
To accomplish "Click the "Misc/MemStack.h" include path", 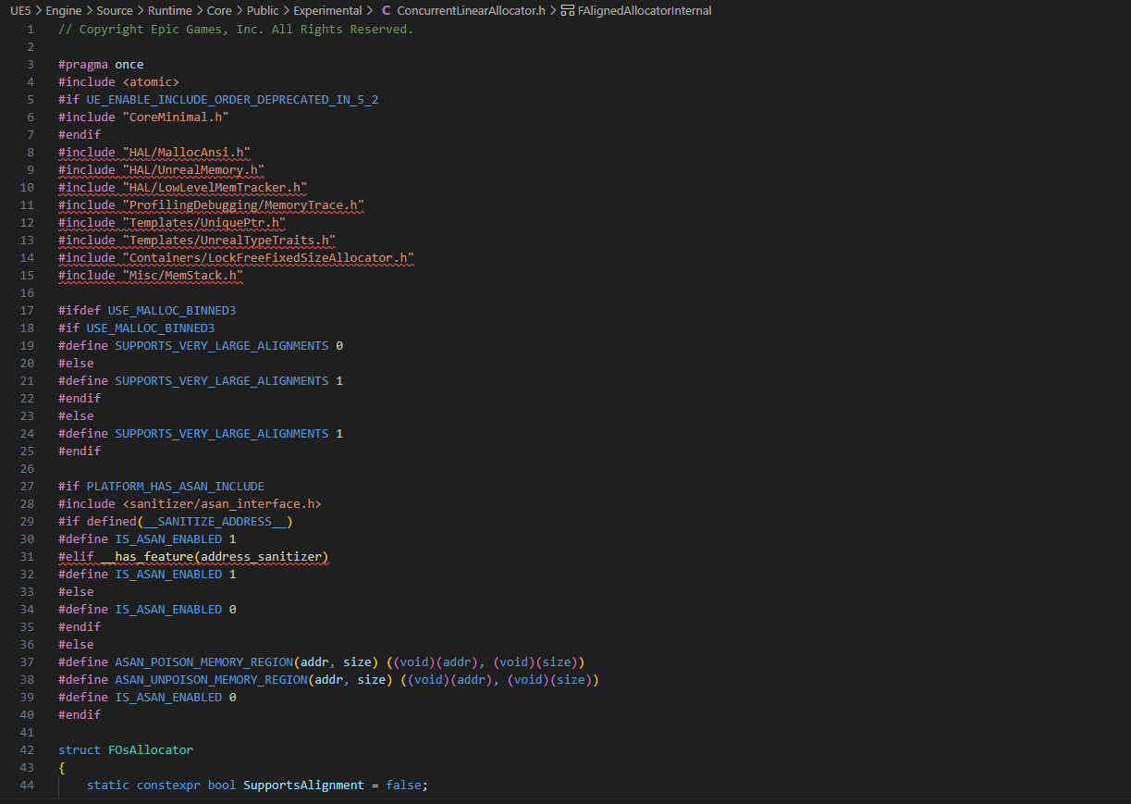I will point(182,275).
